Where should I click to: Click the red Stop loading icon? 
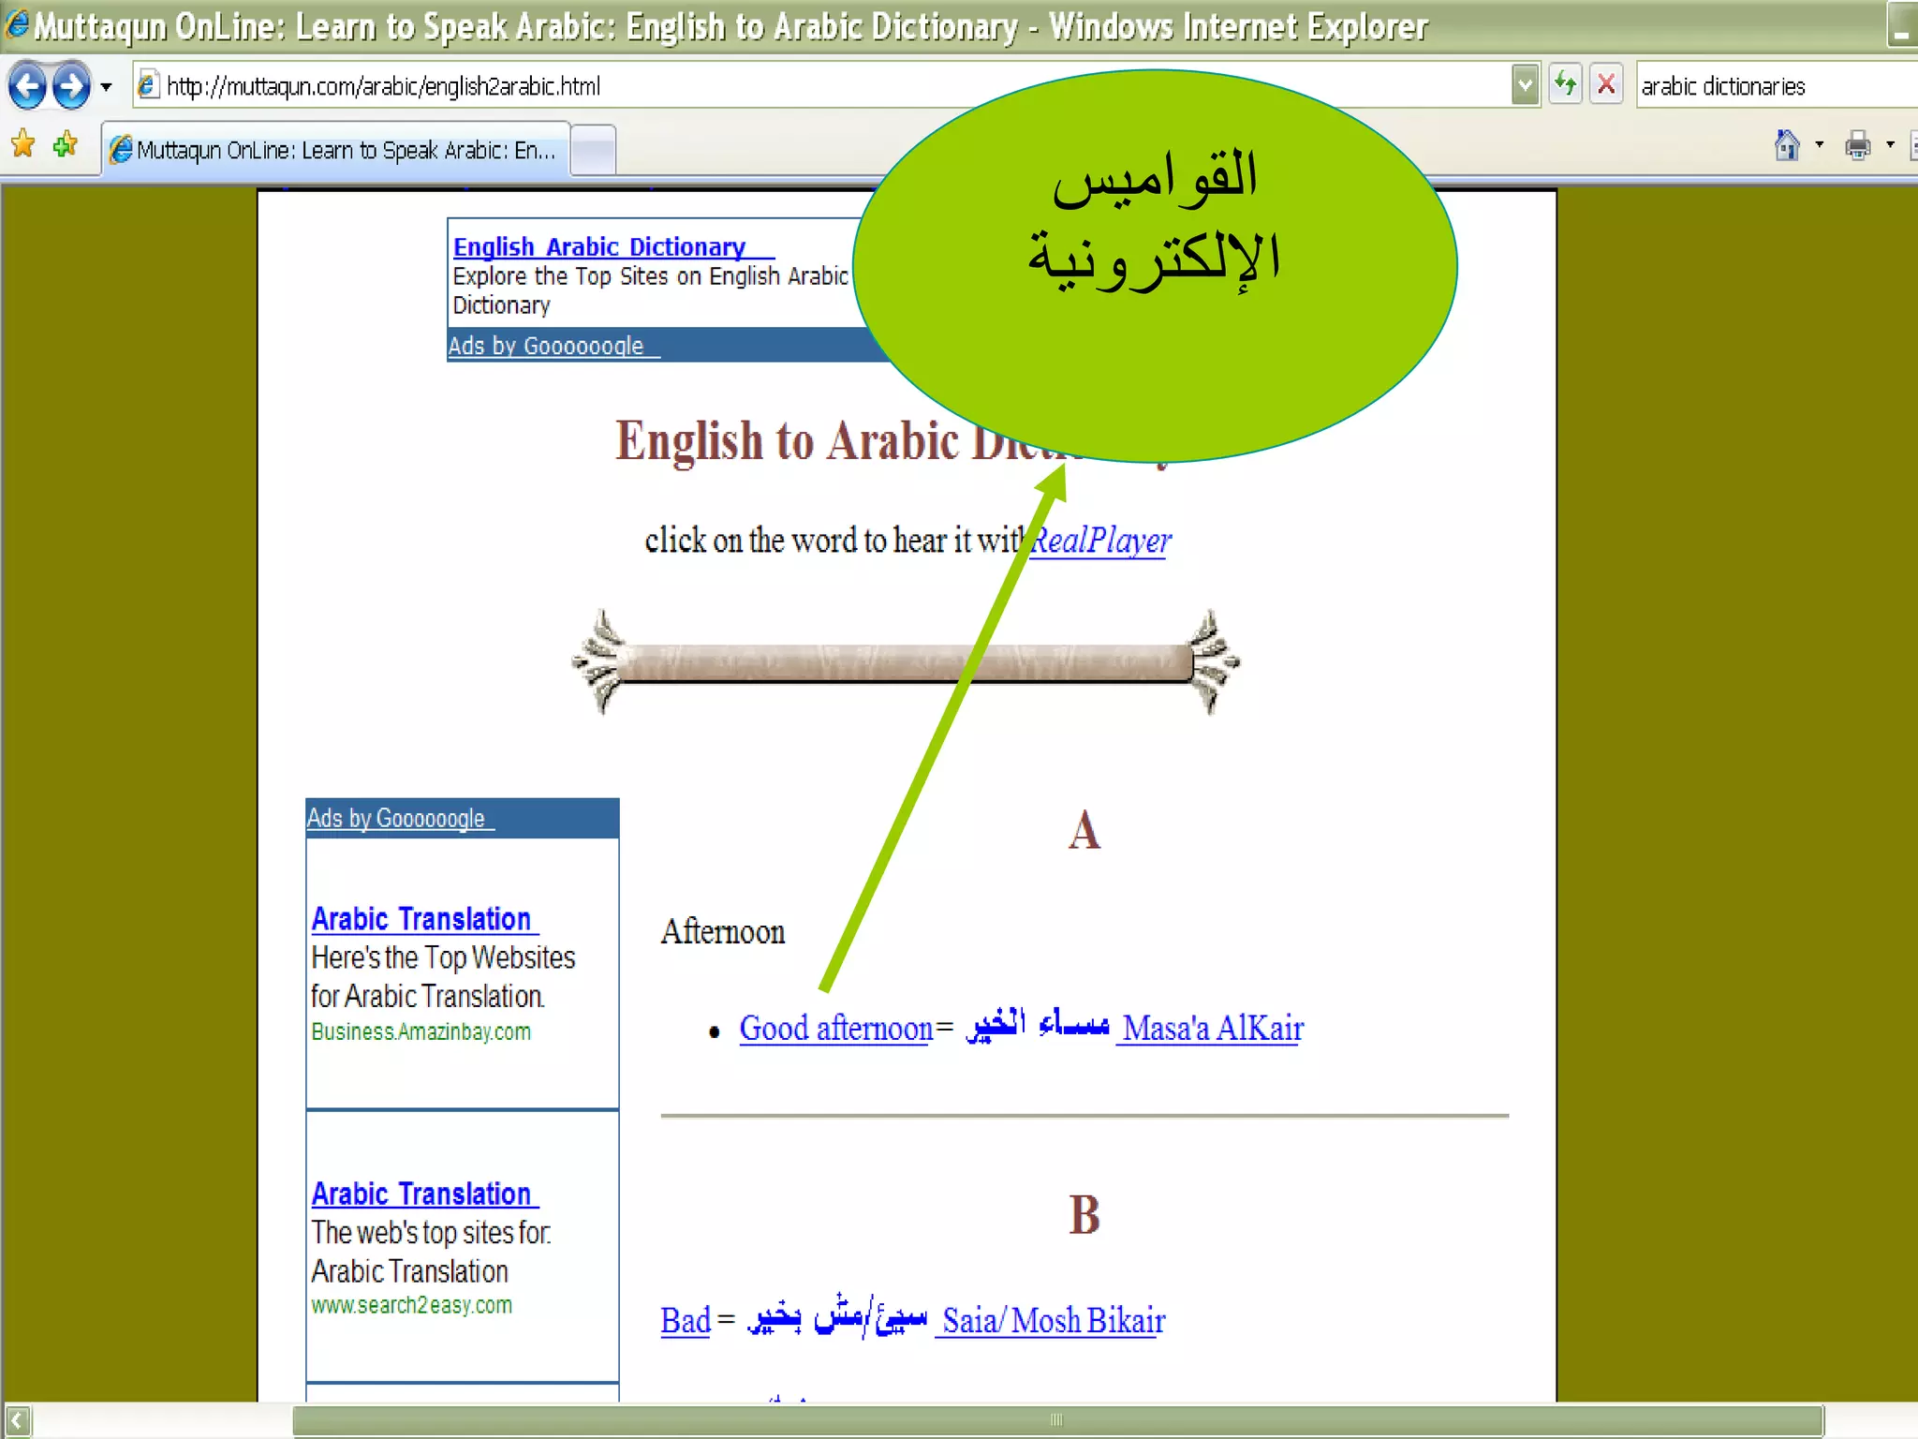pyautogui.click(x=1606, y=85)
